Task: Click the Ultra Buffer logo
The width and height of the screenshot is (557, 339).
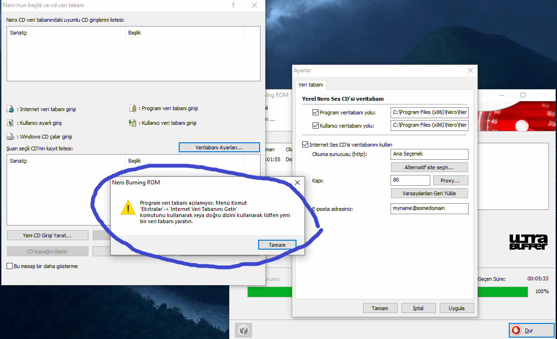Action: pos(528,242)
